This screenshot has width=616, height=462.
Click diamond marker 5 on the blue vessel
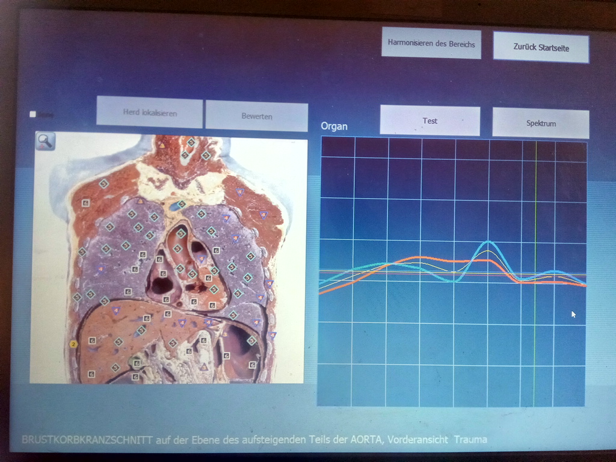(181, 205)
